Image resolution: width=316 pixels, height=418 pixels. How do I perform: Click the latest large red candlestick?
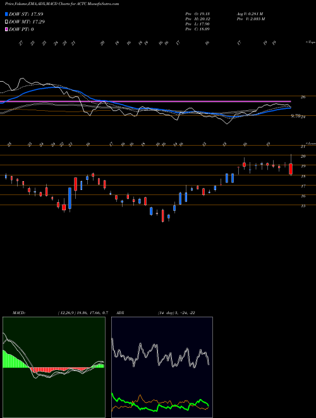pos(291,169)
